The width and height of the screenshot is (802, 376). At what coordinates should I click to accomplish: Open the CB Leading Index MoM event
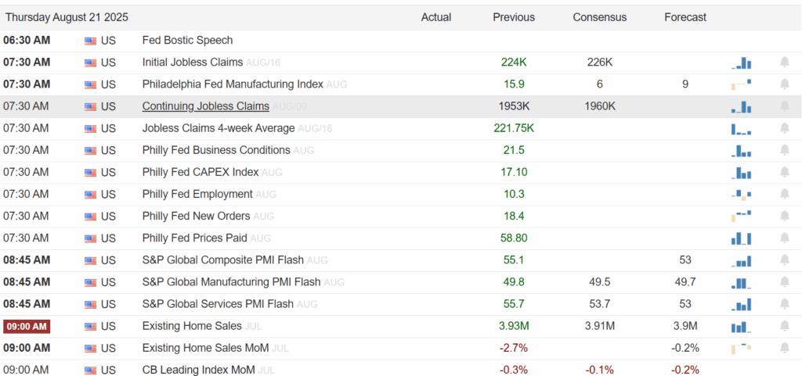tap(199, 370)
